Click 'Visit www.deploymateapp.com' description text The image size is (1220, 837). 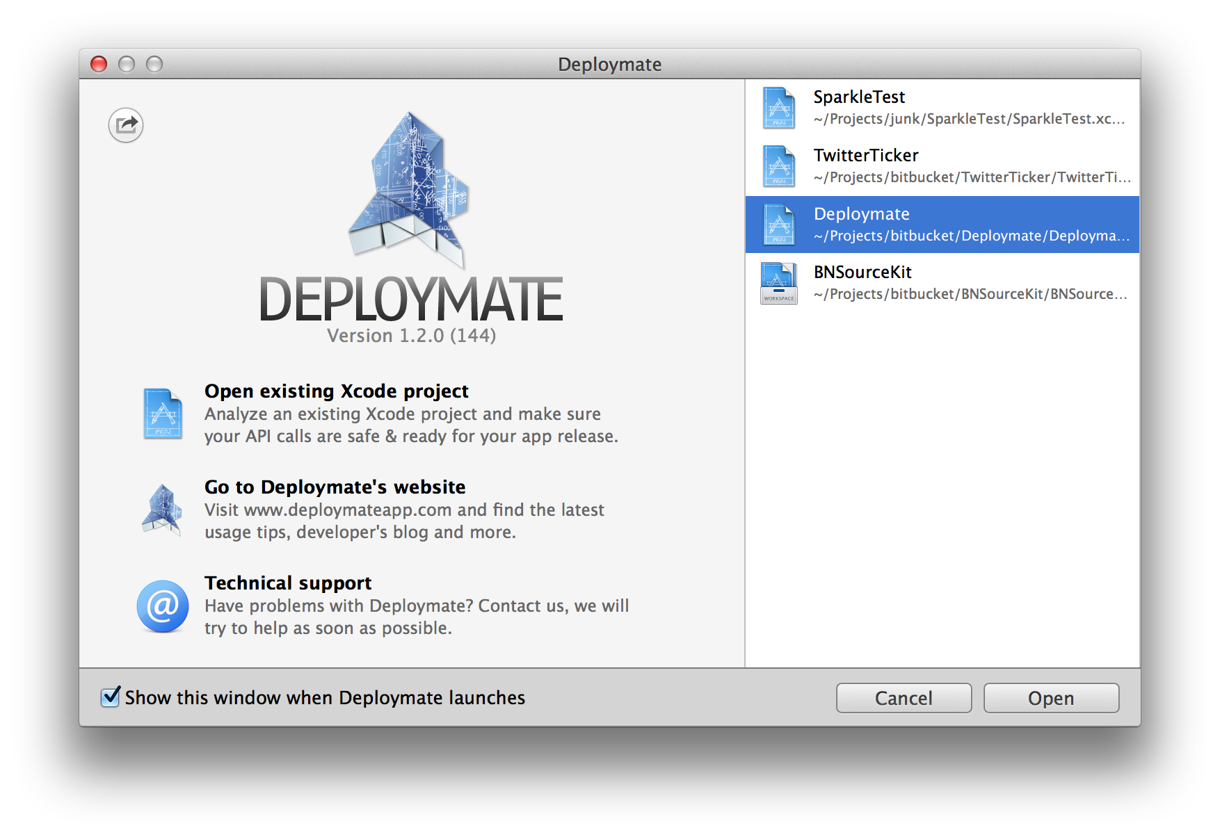pyautogui.click(x=404, y=521)
